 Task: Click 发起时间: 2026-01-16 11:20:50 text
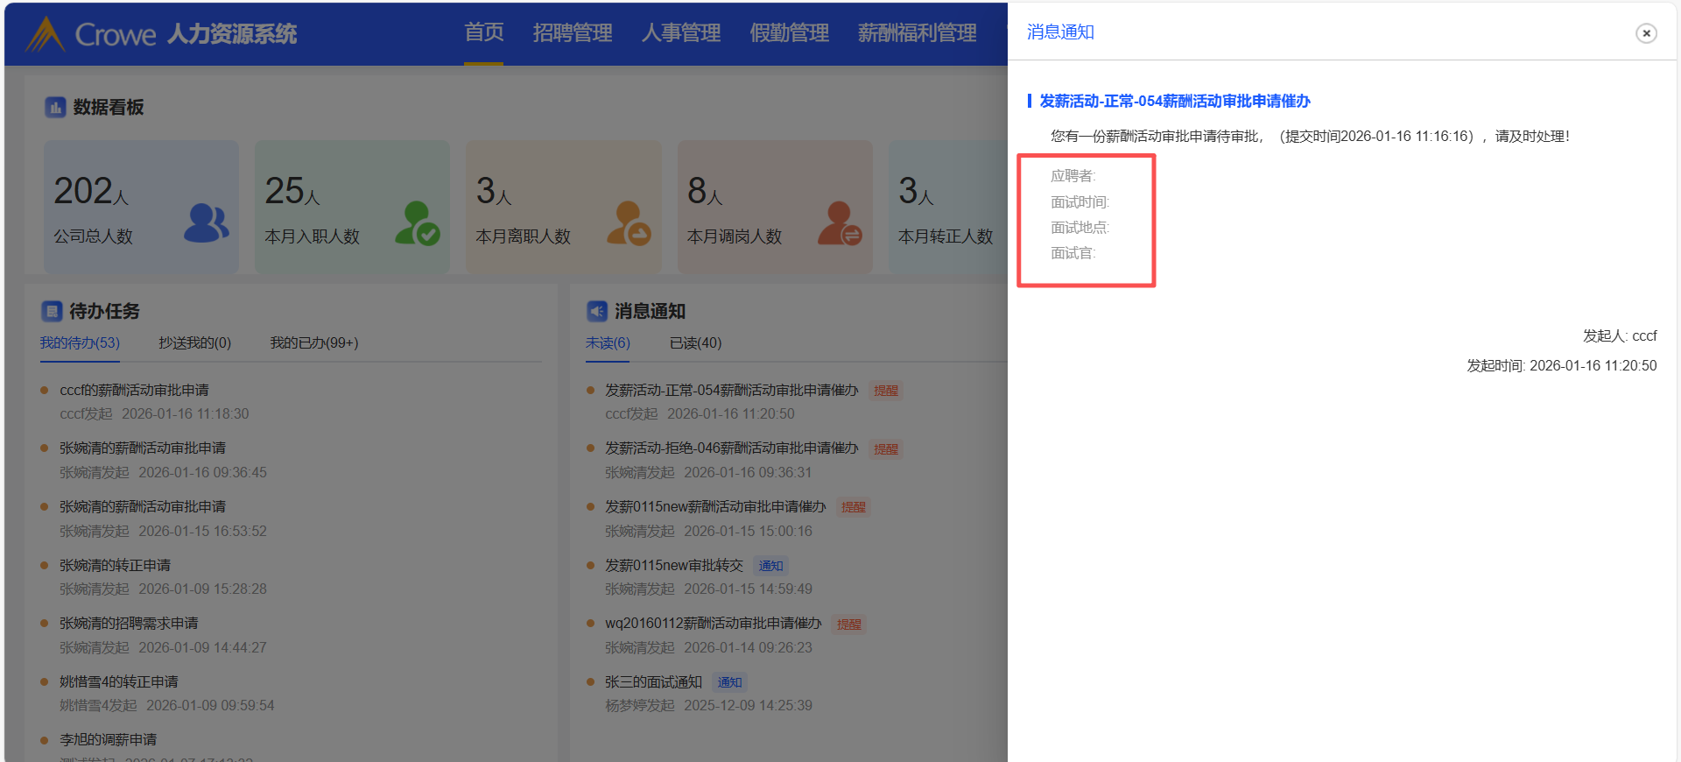coord(1562,366)
